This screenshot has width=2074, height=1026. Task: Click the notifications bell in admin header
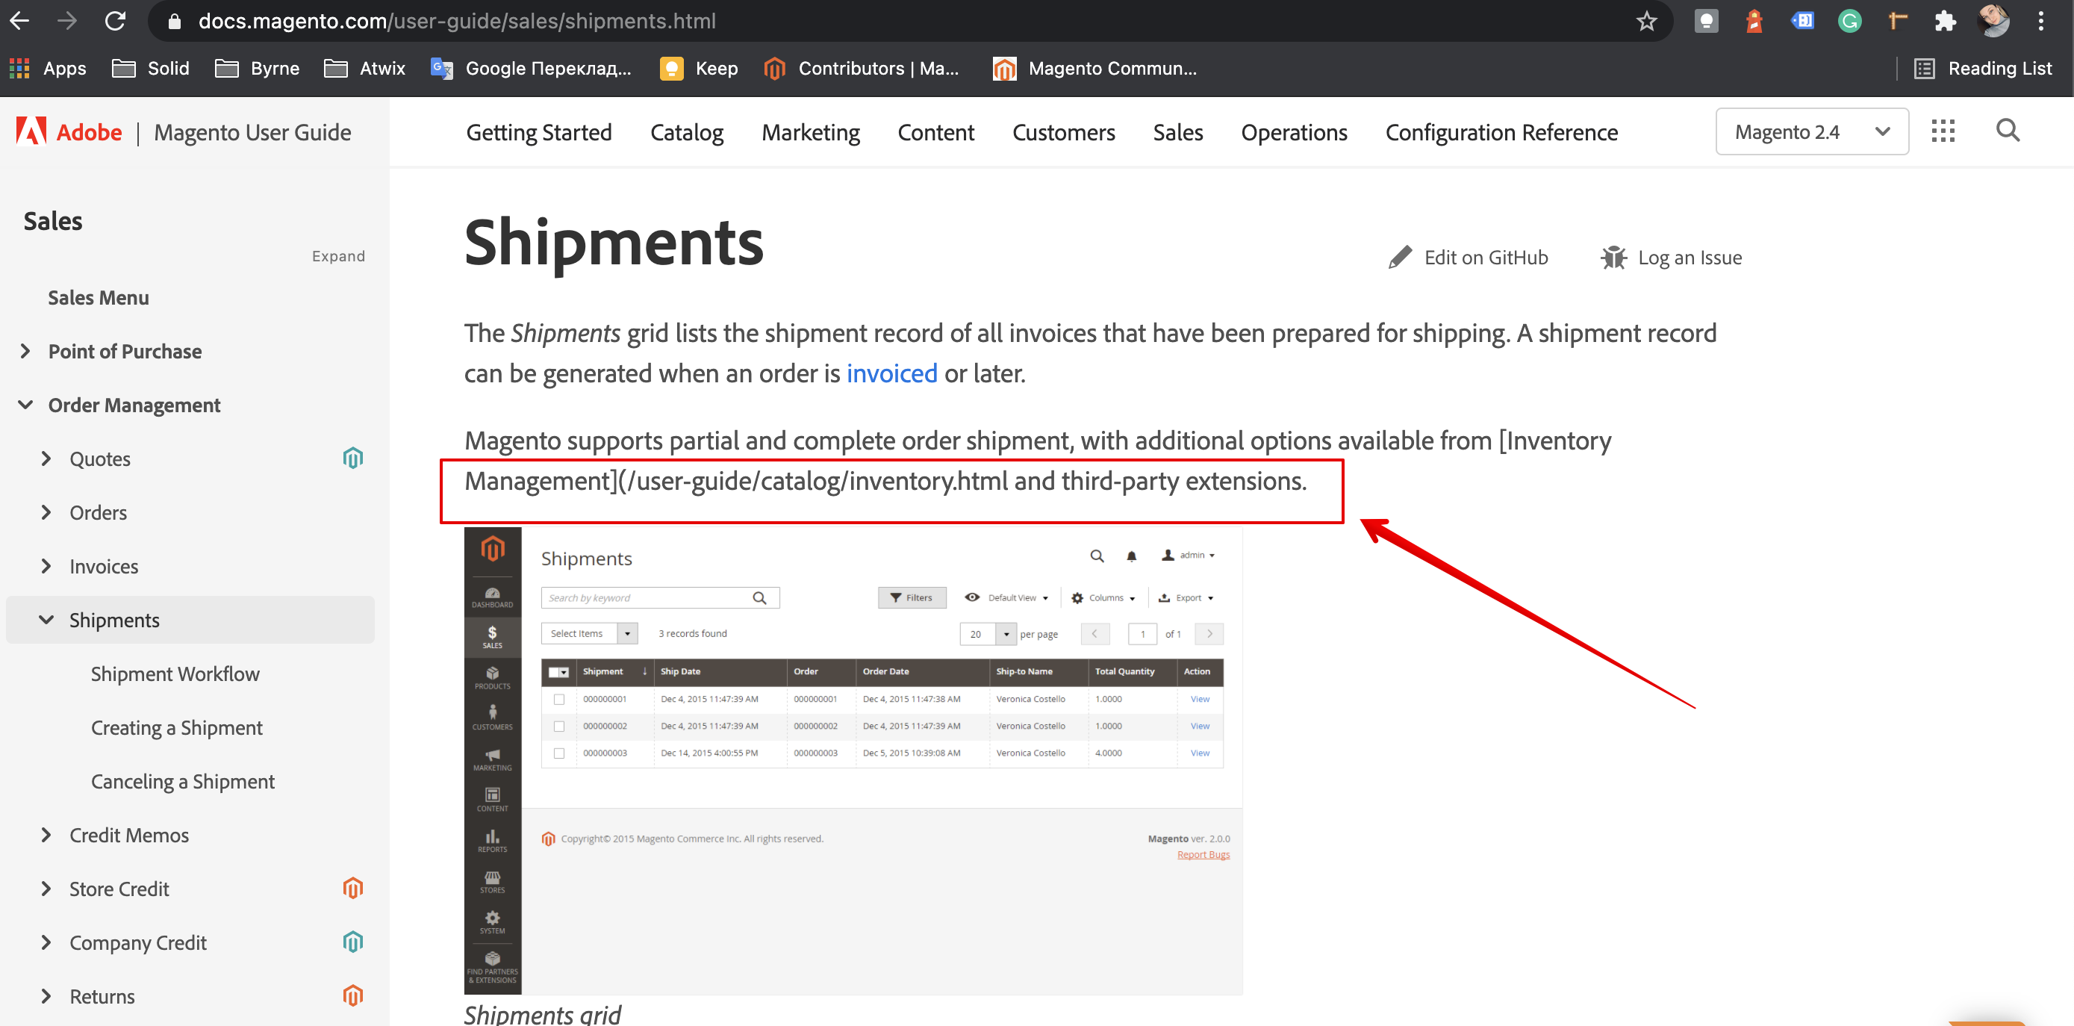tap(1131, 555)
